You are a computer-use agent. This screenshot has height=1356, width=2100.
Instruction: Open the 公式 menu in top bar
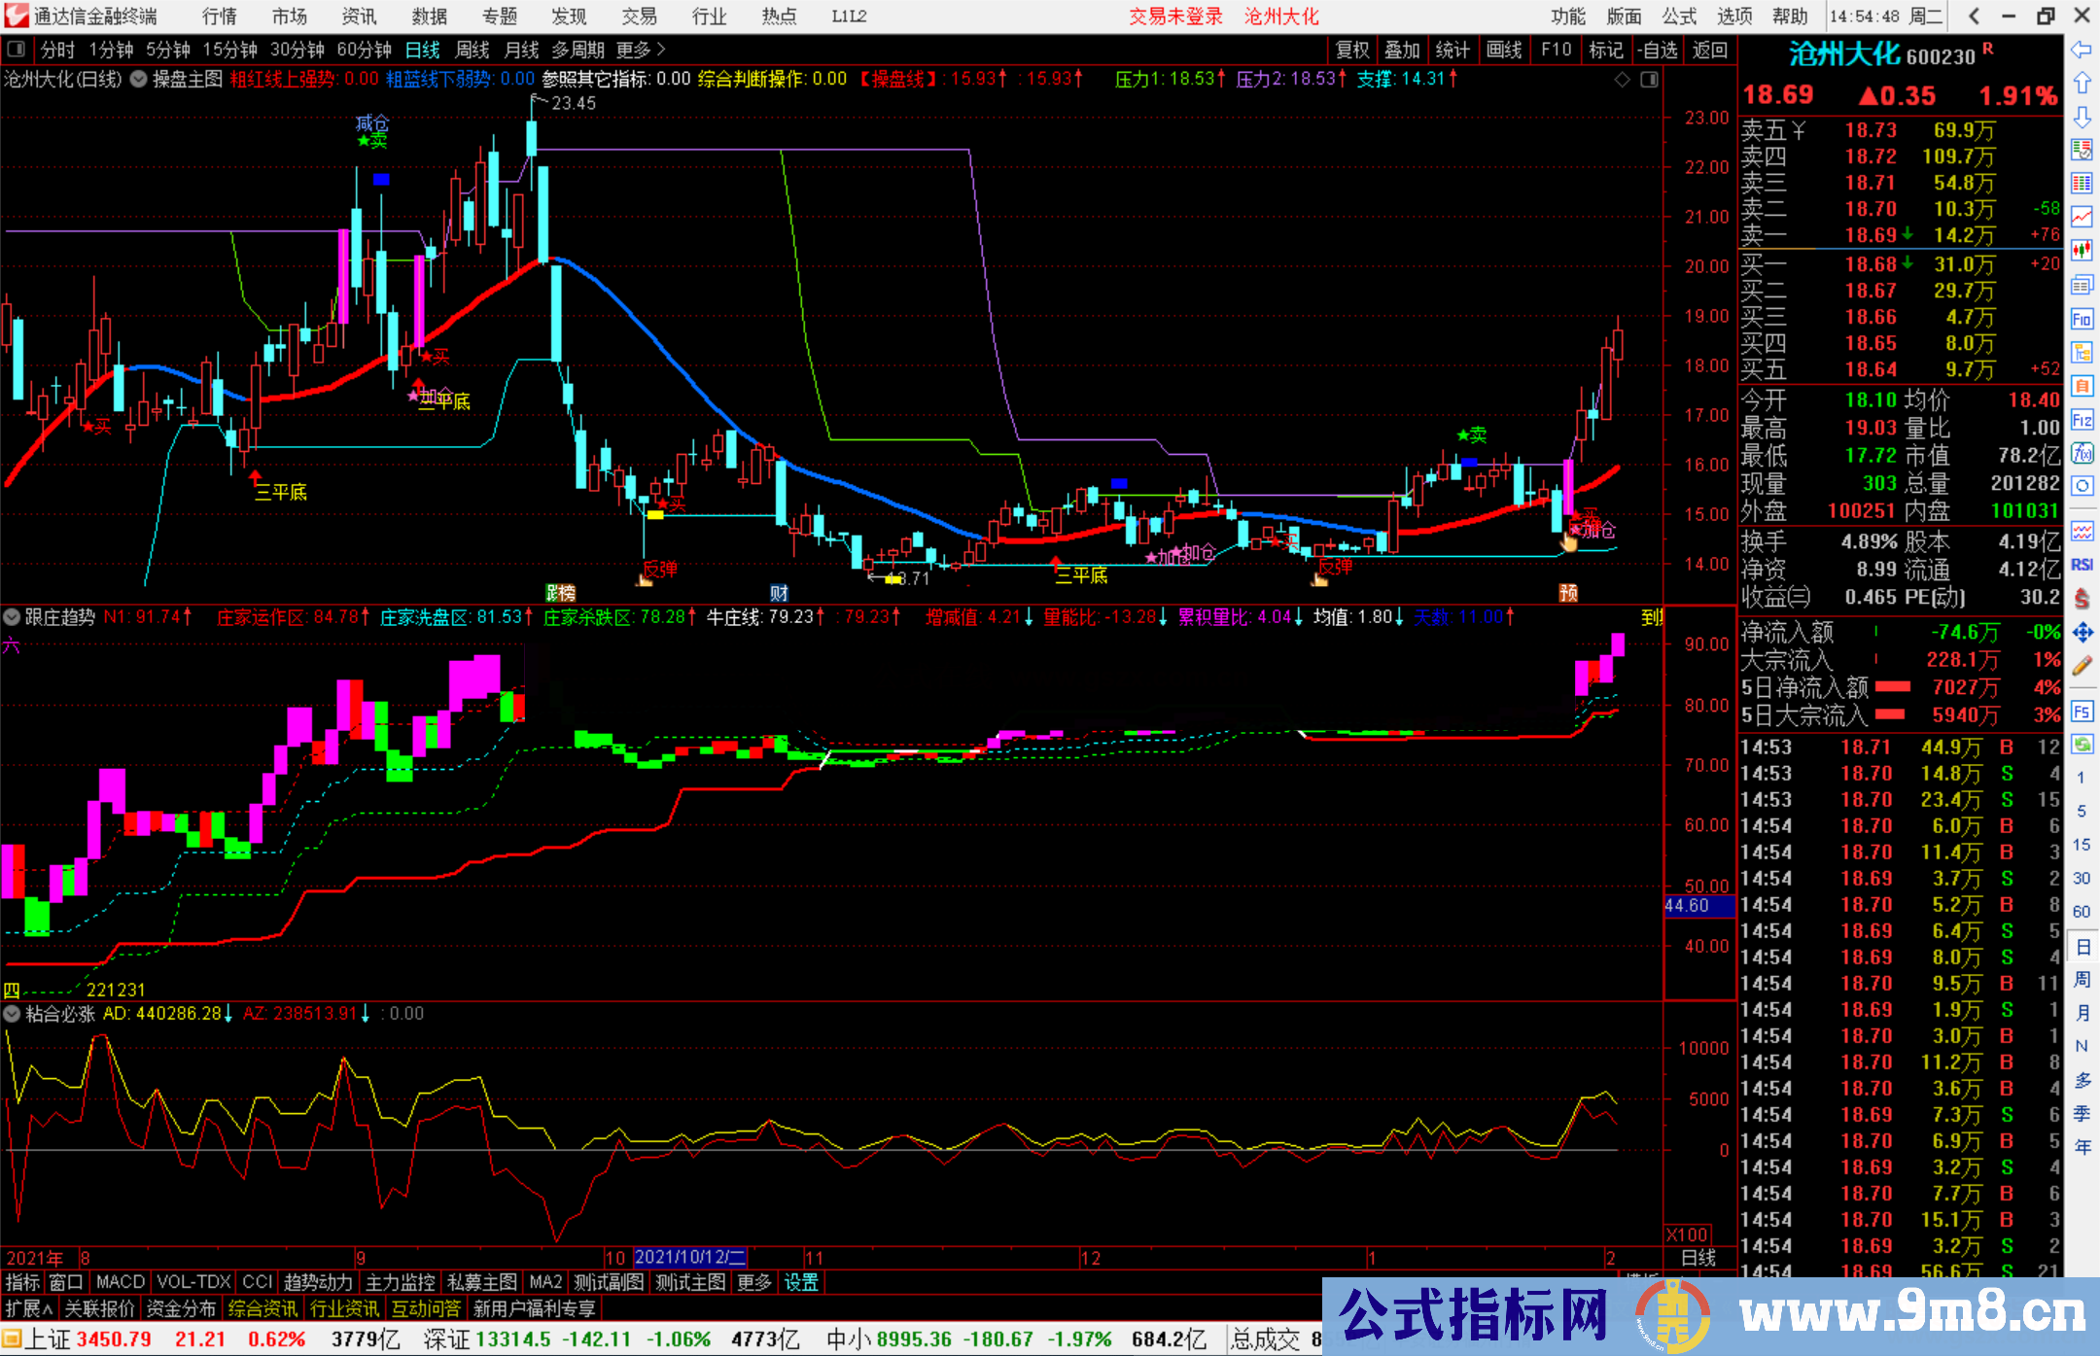coord(1678,17)
